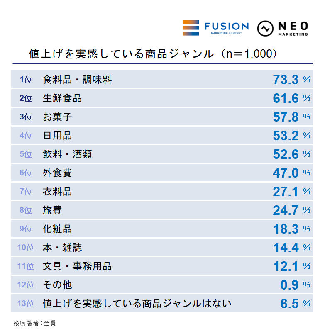
Task: Click the FUSION brand name text
Action: pos(226,27)
